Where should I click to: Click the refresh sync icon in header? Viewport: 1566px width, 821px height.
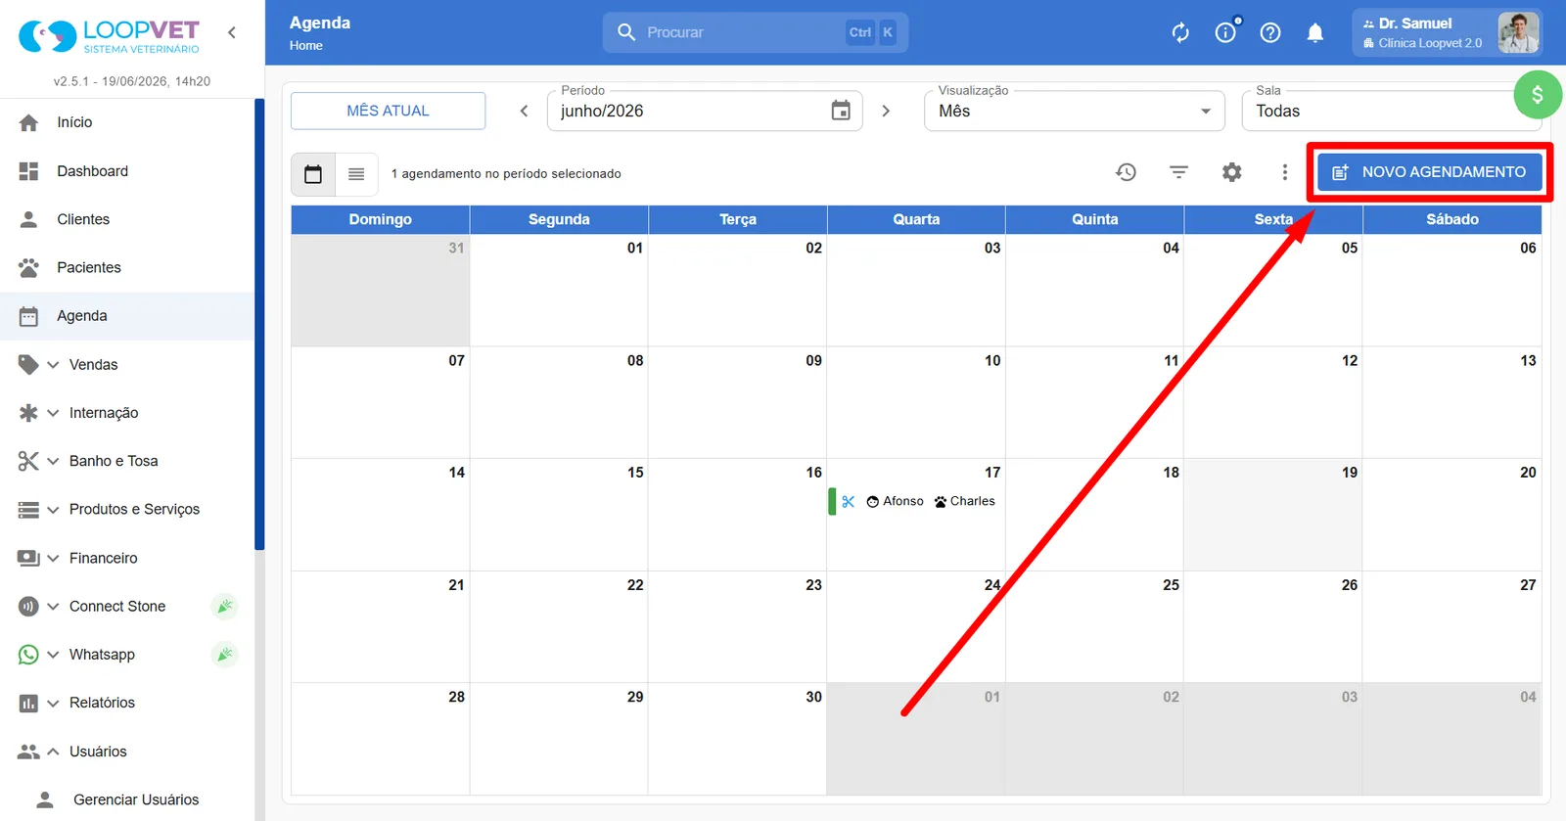tap(1180, 33)
